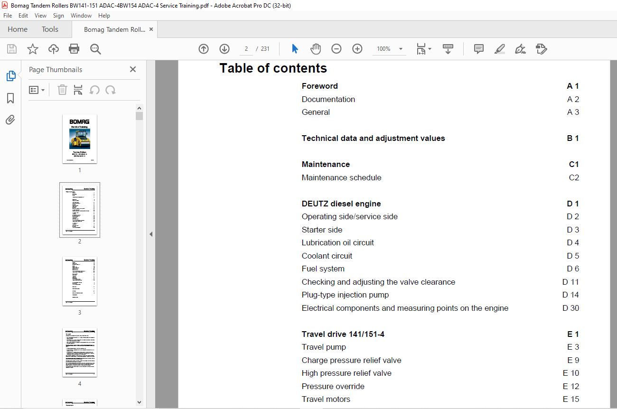Viewport: 617px width, 409px height.
Task: Click 'Pressure override' entry
Action: pyautogui.click(x=333, y=386)
